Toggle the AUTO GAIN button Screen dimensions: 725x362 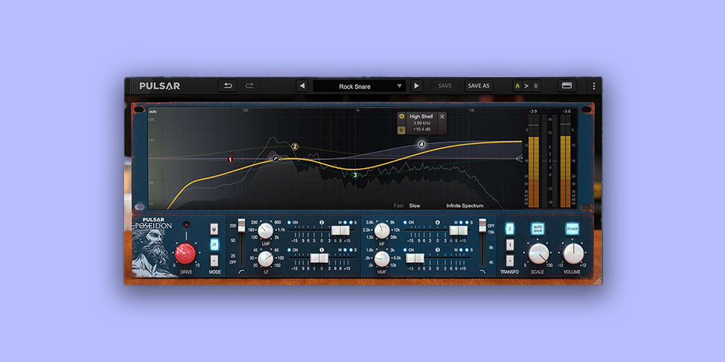pos(537,228)
